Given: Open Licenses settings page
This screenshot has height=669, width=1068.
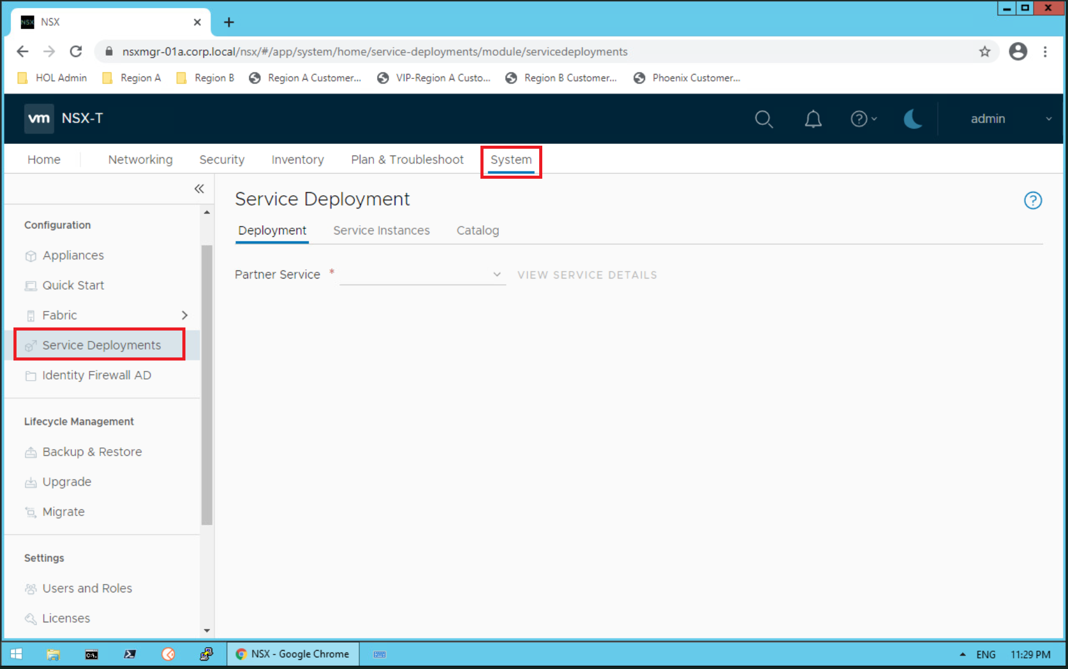Looking at the screenshot, I should (x=66, y=618).
